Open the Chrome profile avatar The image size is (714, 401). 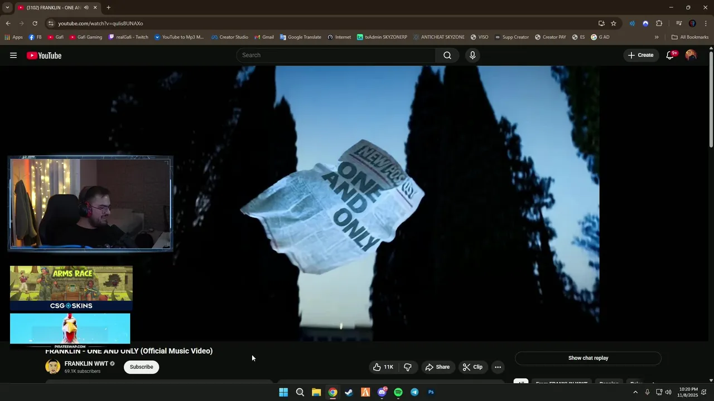click(x=692, y=23)
